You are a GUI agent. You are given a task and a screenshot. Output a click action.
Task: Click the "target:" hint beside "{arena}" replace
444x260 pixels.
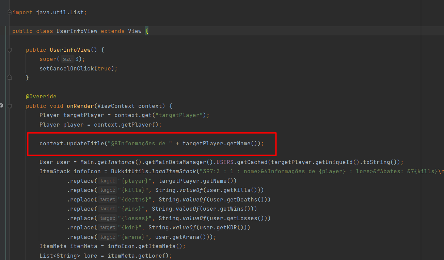pyautogui.click(x=107, y=237)
